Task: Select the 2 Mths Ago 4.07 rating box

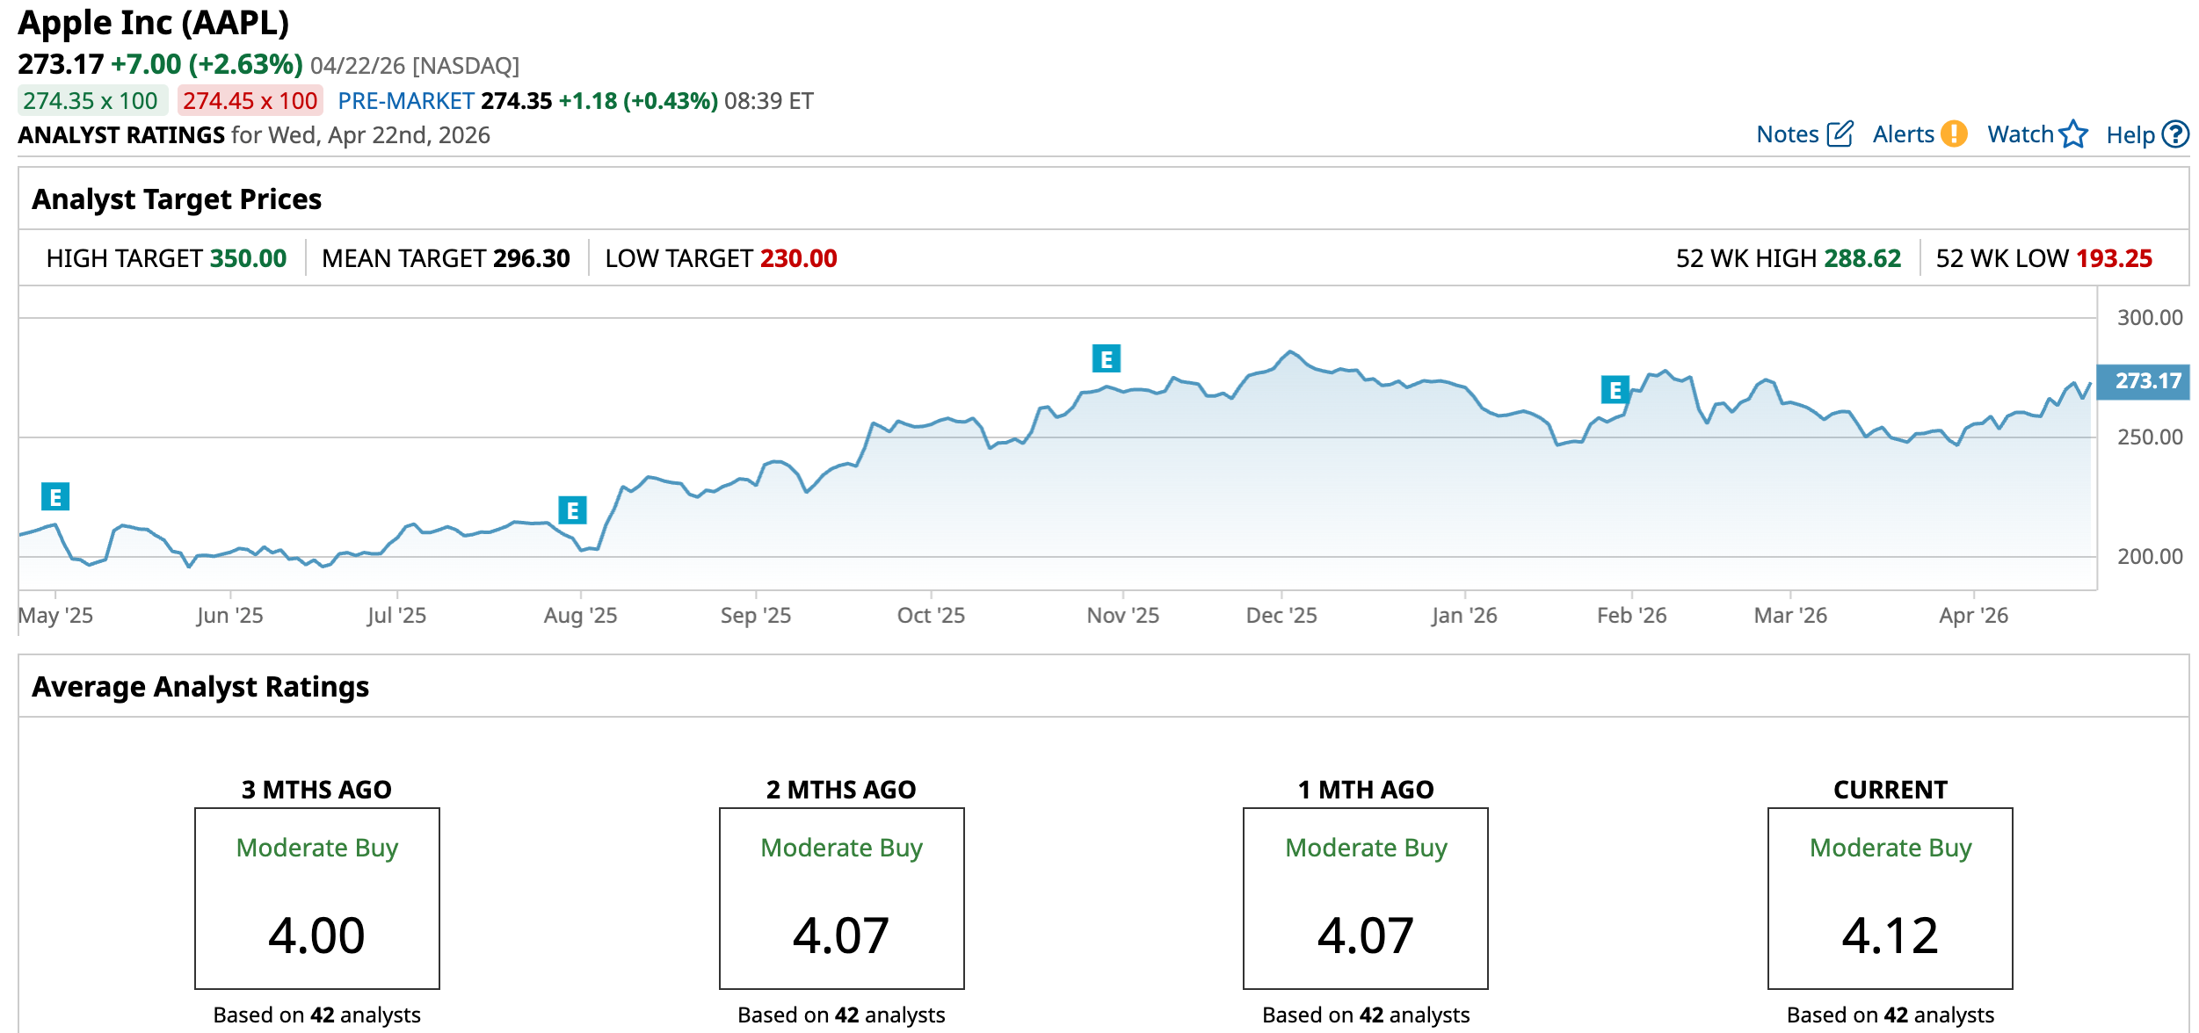Action: [x=841, y=898]
